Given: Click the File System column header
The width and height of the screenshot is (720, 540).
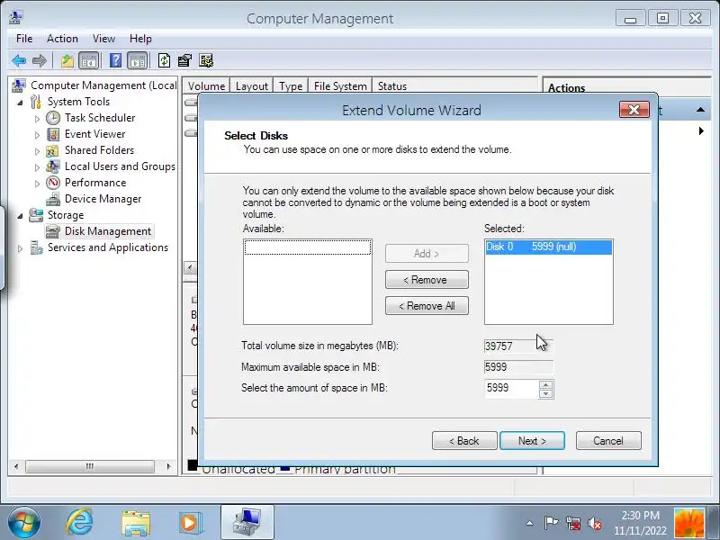Looking at the screenshot, I should click(x=340, y=85).
